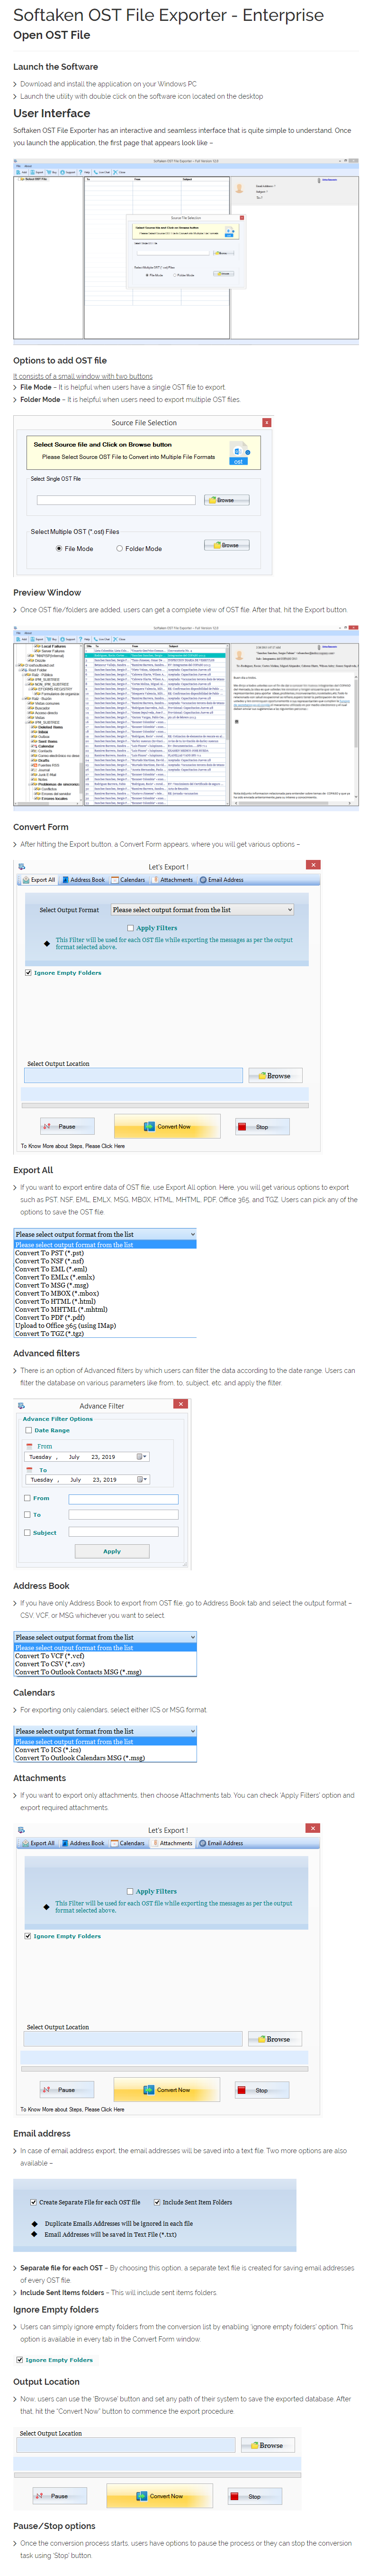
Task: Choose Convert To Outlook Calendars MSG (*.msg)
Action: click(x=80, y=1757)
